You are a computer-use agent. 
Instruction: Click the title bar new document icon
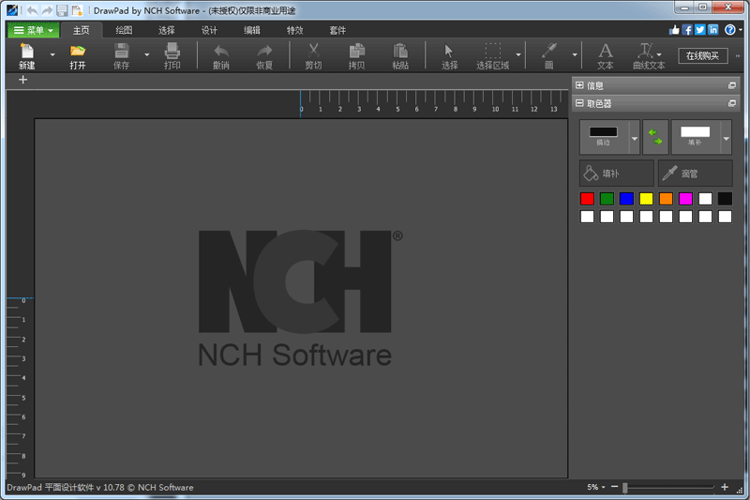click(77, 10)
